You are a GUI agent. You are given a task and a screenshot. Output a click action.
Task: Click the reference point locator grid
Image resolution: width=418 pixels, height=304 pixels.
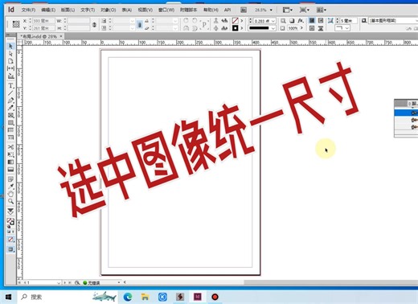point(16,24)
